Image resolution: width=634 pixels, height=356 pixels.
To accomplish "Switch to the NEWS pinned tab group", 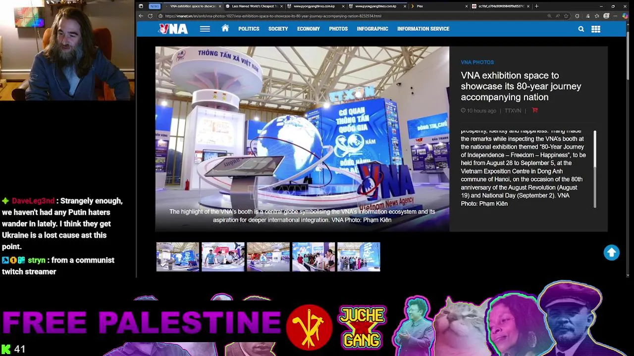I will pyautogui.click(x=155, y=6).
